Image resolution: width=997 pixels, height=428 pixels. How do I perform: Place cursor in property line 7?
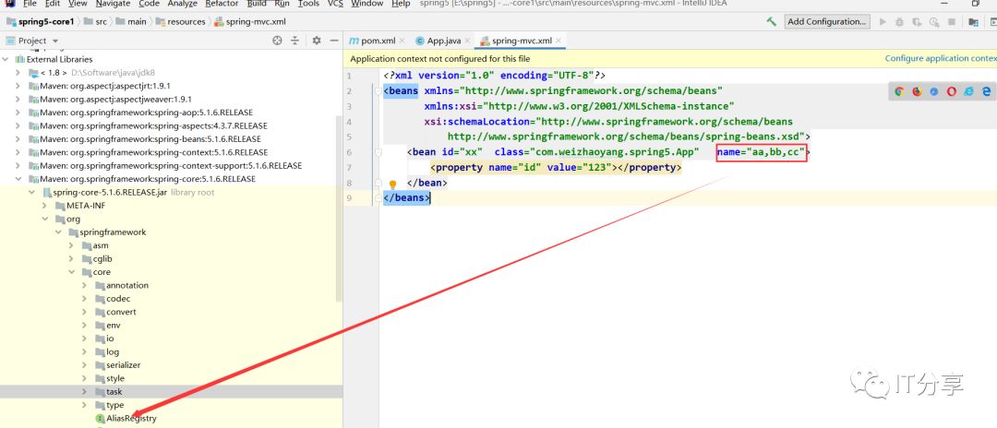pos(555,168)
